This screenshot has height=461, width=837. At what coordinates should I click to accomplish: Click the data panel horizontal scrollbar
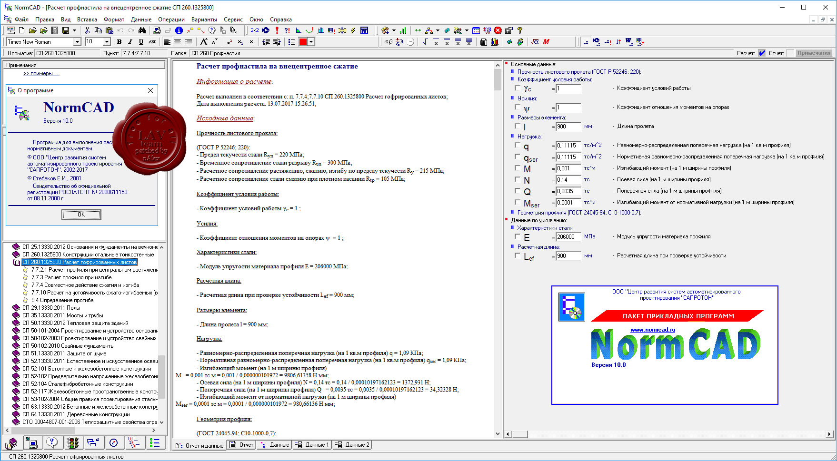pyautogui.click(x=668, y=434)
